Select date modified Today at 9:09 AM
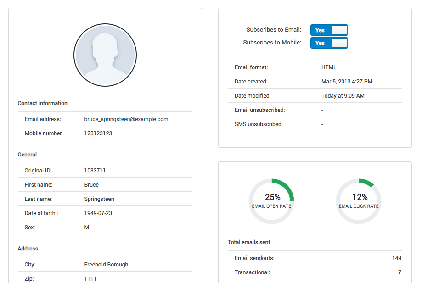Image resolution: width=422 pixels, height=283 pixels. [343, 96]
